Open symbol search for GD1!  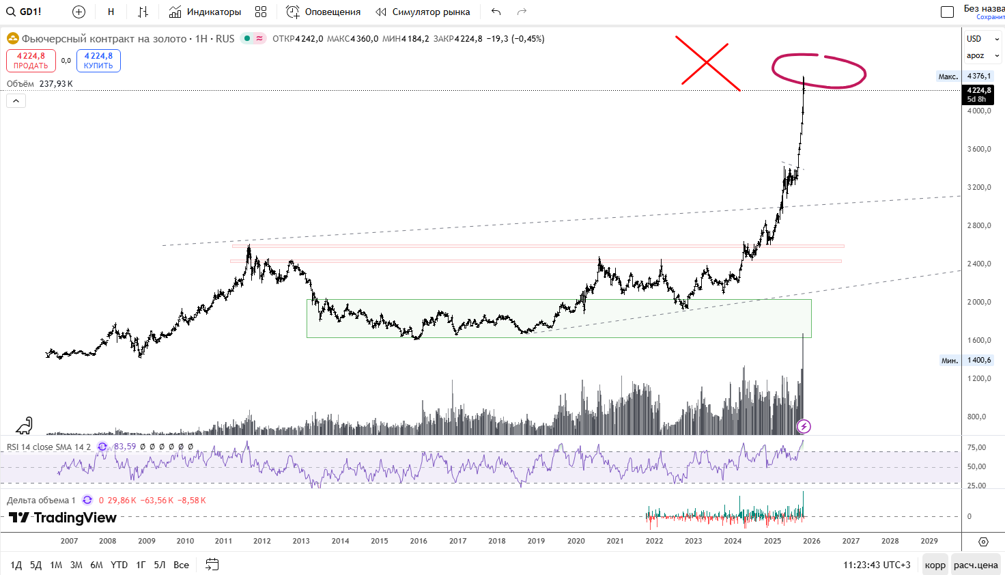tap(25, 12)
